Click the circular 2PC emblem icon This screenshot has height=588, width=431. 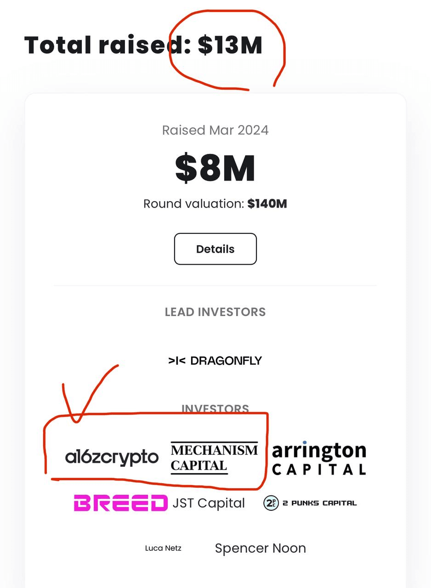pyautogui.click(x=271, y=503)
